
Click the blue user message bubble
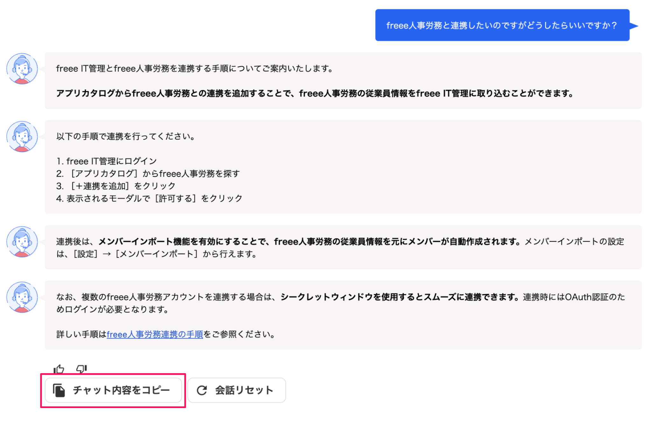point(502,25)
